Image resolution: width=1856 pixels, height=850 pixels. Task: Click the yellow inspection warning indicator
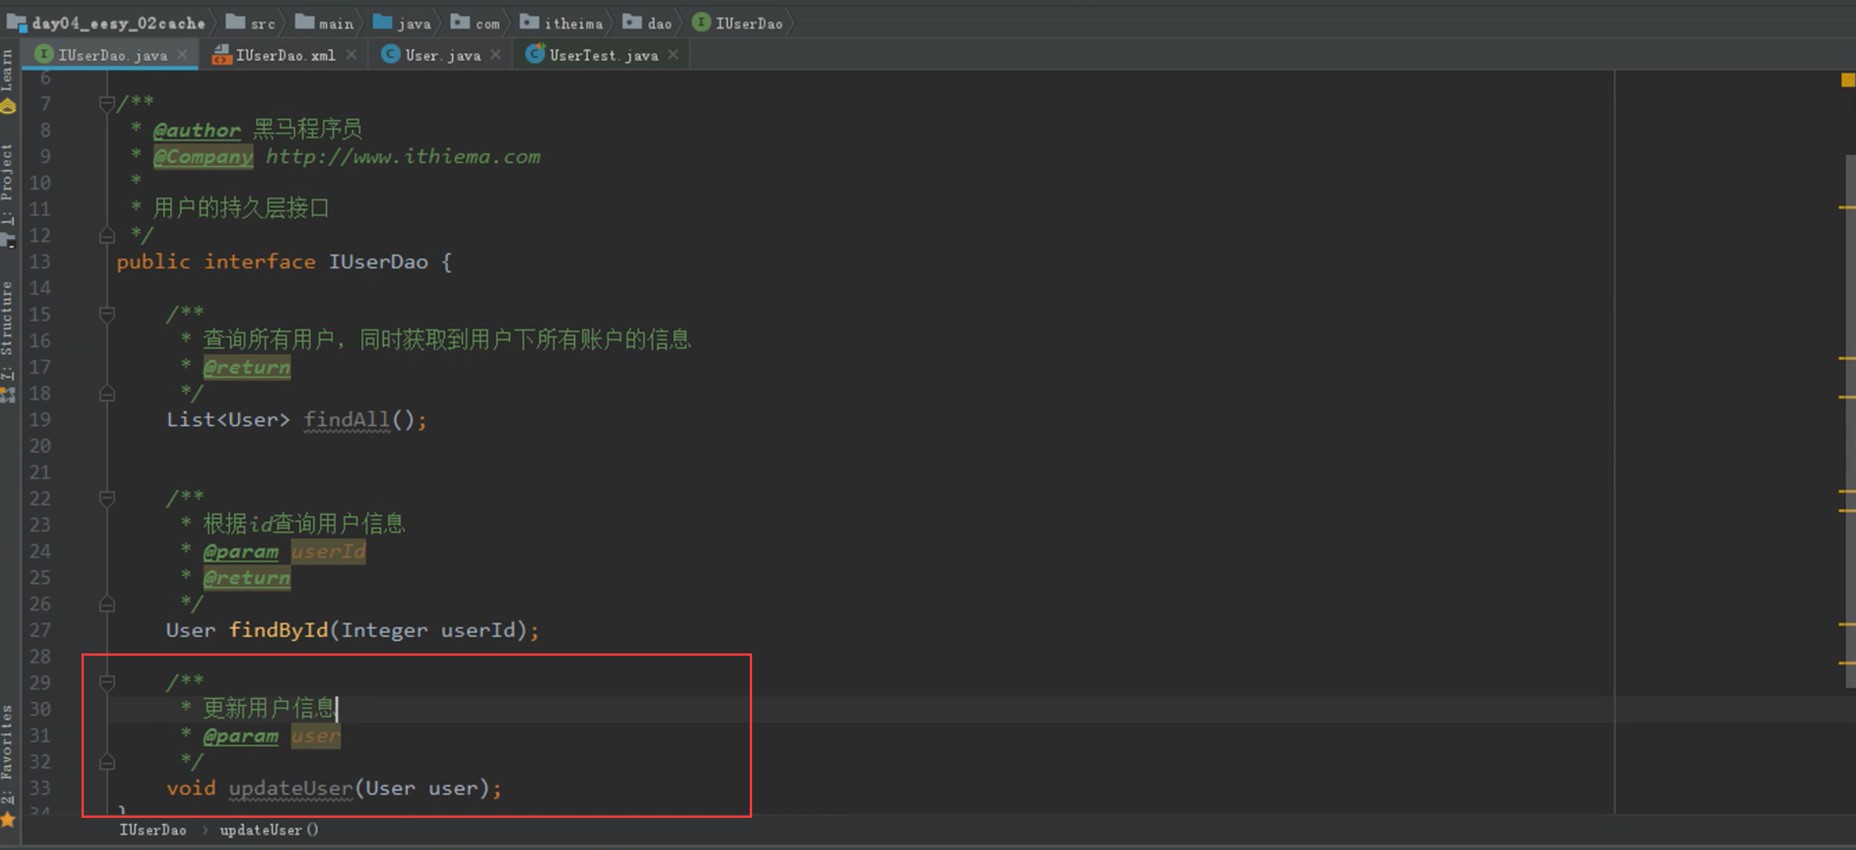tap(1847, 80)
